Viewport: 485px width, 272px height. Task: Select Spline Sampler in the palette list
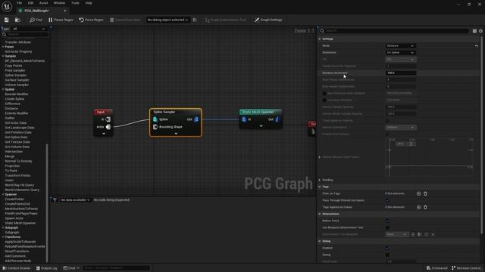pyautogui.click(x=15, y=76)
